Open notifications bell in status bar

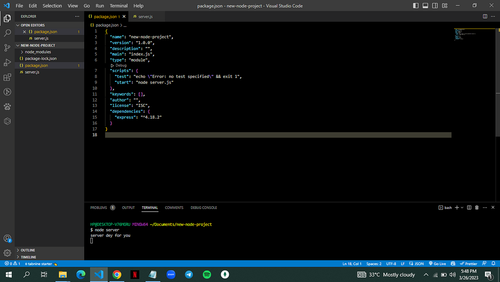[x=493, y=264]
